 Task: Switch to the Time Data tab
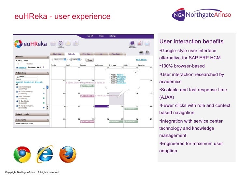tap(87, 54)
